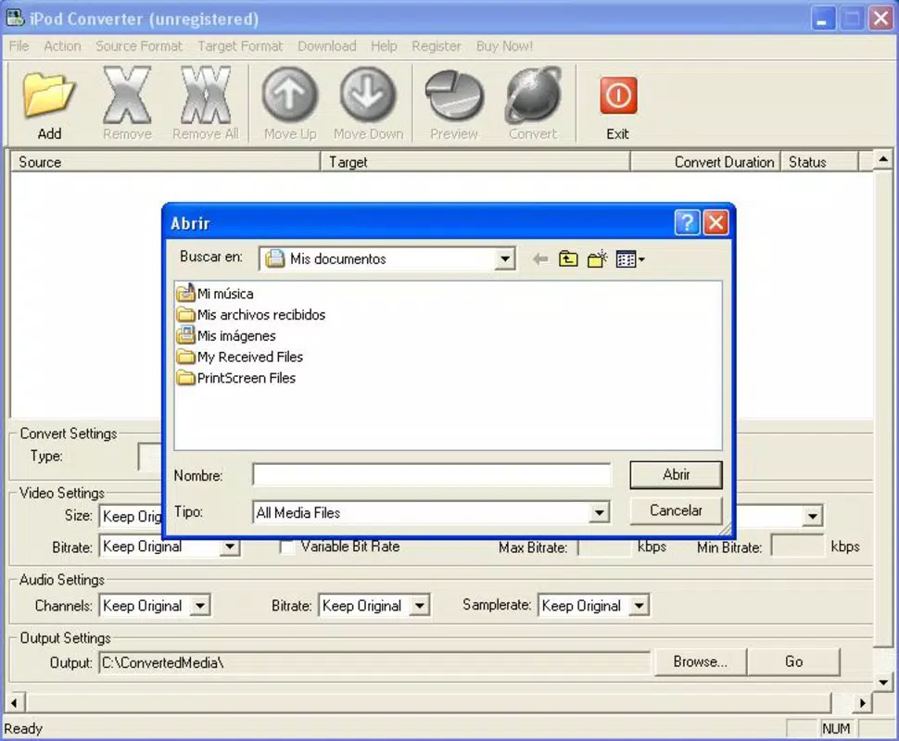Select the My Received Files folder
This screenshot has width=899, height=741.
tap(240, 357)
